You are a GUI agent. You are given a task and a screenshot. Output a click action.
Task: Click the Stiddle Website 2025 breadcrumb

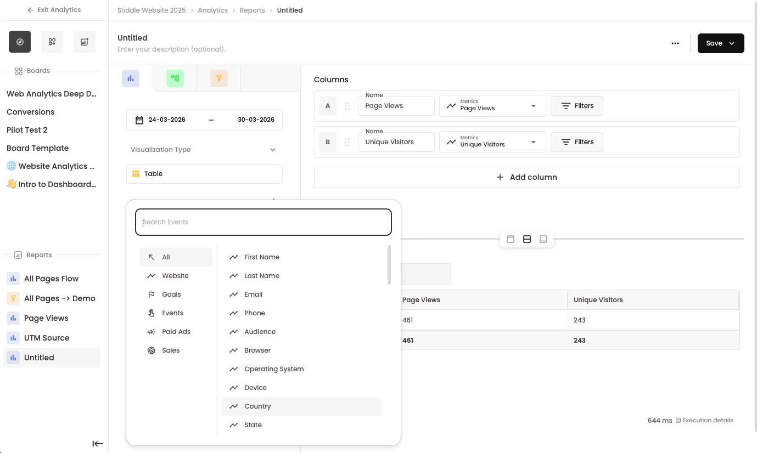(x=152, y=10)
